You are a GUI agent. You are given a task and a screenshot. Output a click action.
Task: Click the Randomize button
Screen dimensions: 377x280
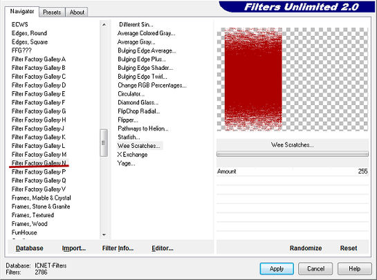tap(306, 248)
